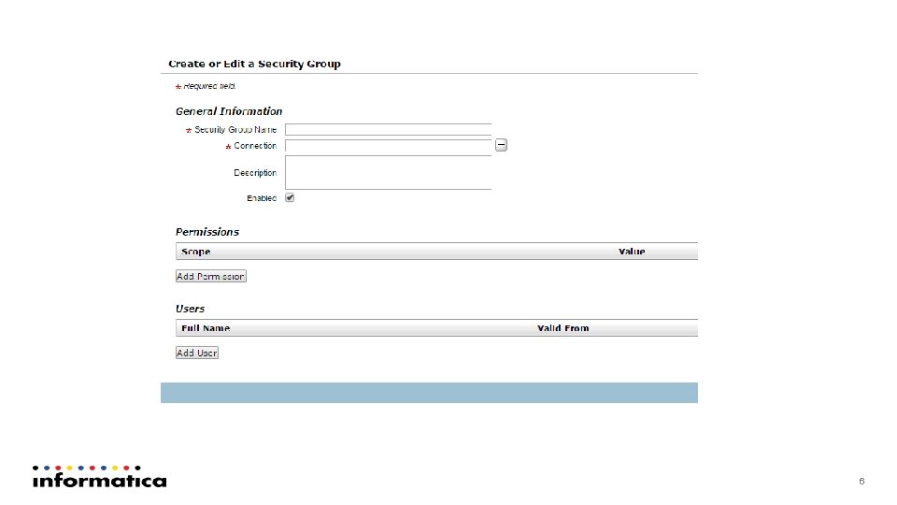Click into the Description text area
The width and height of the screenshot is (897, 505).
click(388, 173)
